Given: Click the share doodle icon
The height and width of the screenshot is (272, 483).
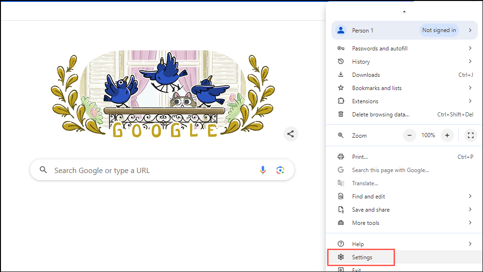Looking at the screenshot, I should pos(290,134).
